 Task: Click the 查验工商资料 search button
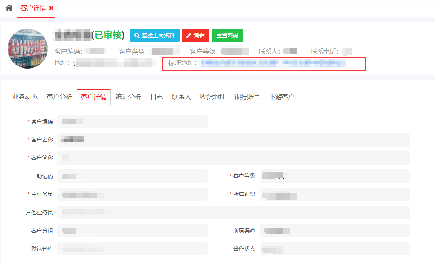pyautogui.click(x=154, y=36)
